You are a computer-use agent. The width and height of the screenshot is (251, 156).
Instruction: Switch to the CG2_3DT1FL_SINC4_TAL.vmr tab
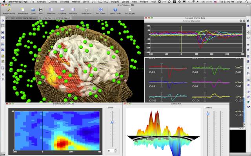17,18
